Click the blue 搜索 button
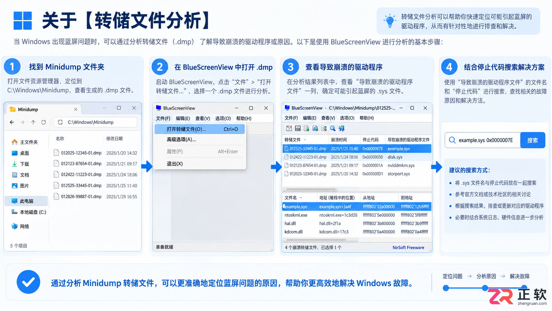 click(533, 140)
